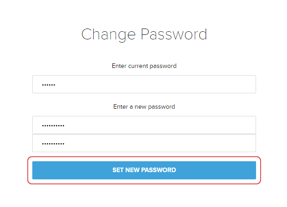Click the SET NEW PASSWORD button
287x207 pixels.
pos(144,170)
